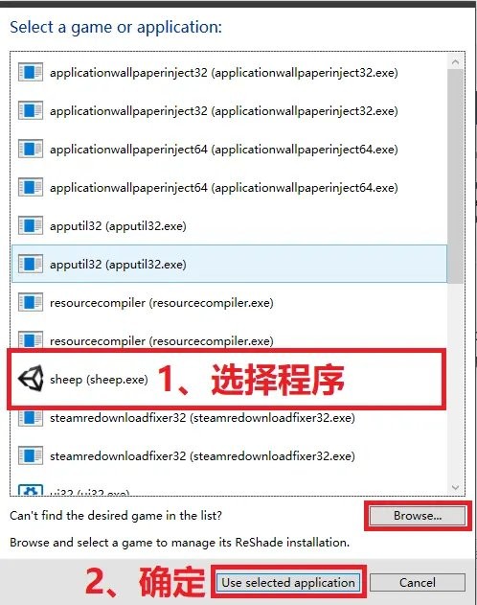Click the icon of the first applicationwallpaperinject32 entry
Viewport: 477px width, 605px height.
click(x=31, y=72)
